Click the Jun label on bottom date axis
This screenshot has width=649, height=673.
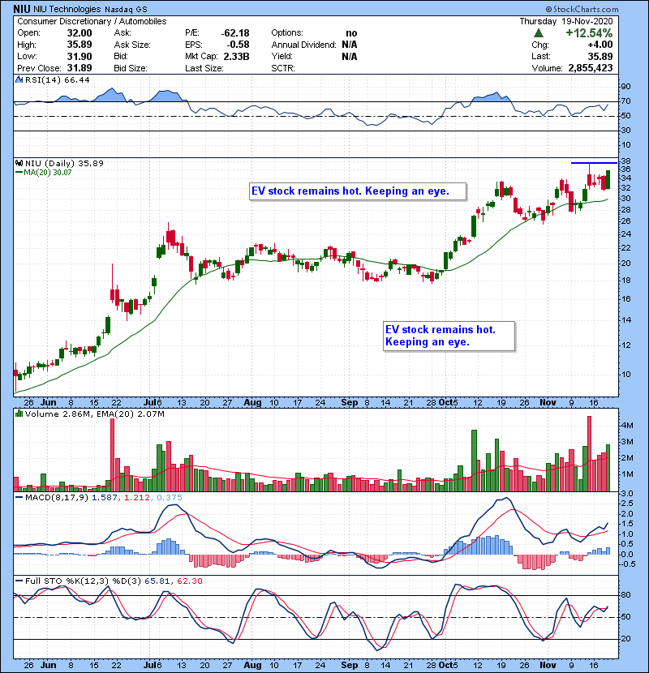click(49, 665)
